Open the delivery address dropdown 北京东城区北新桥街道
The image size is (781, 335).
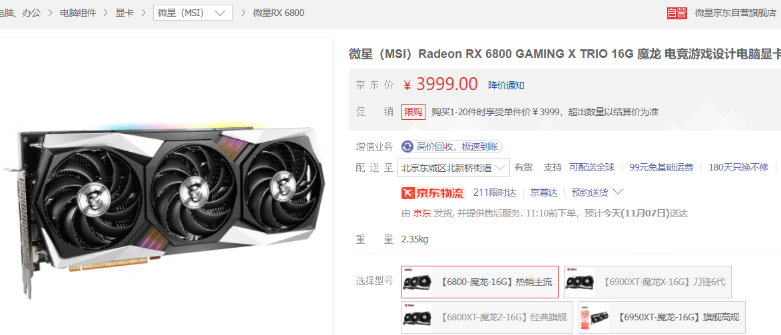tap(453, 168)
